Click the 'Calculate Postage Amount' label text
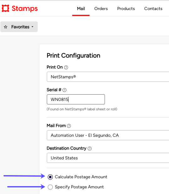 (x=81, y=177)
